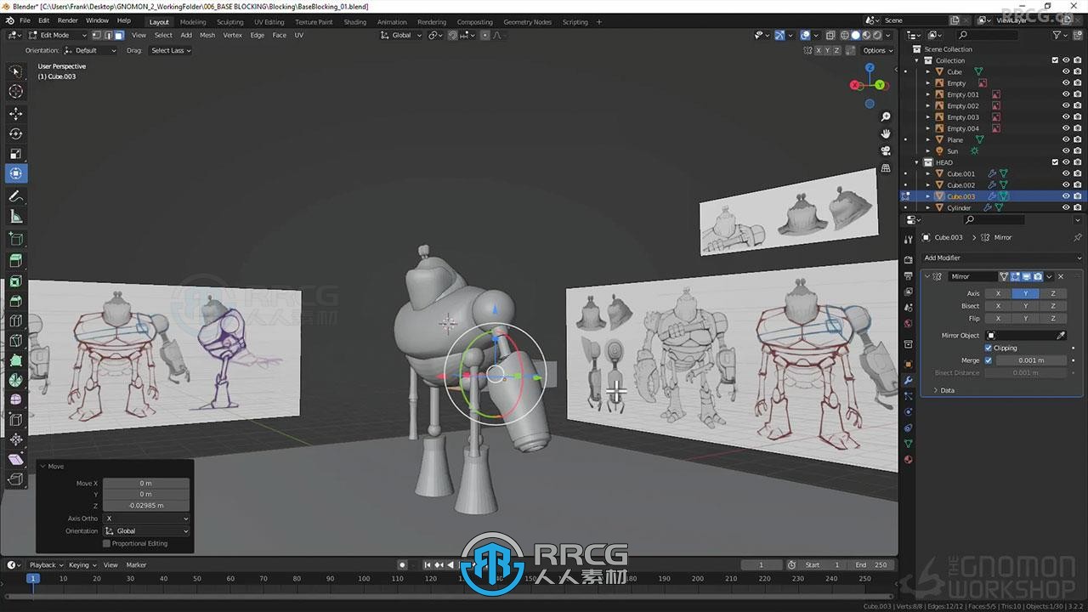This screenshot has height=612, width=1088.
Task: Select the Rotate tool
Action: click(x=16, y=133)
